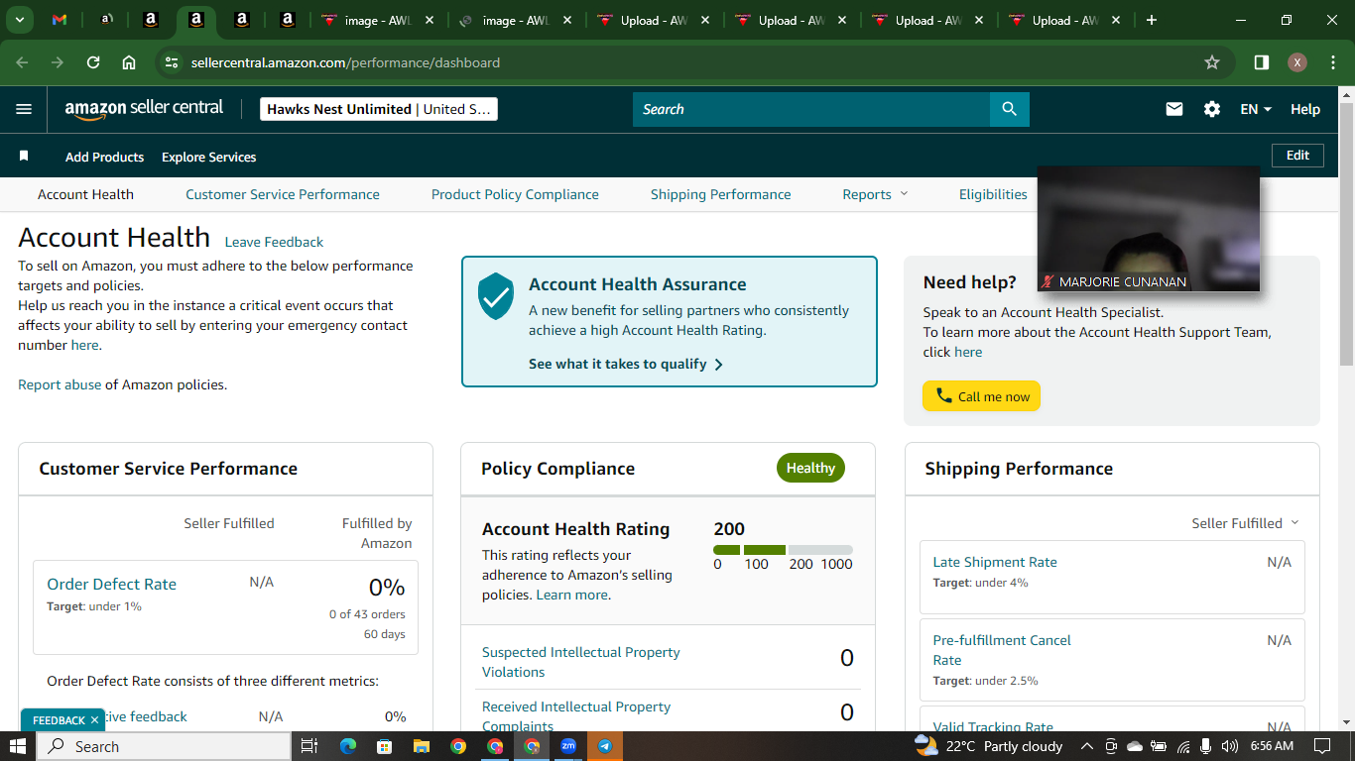
Task: Click the Marjorie Cunanan video thumbnail
Action: (1149, 229)
